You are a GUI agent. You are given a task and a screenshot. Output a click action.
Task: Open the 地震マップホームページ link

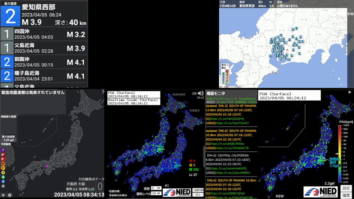click(222, 99)
